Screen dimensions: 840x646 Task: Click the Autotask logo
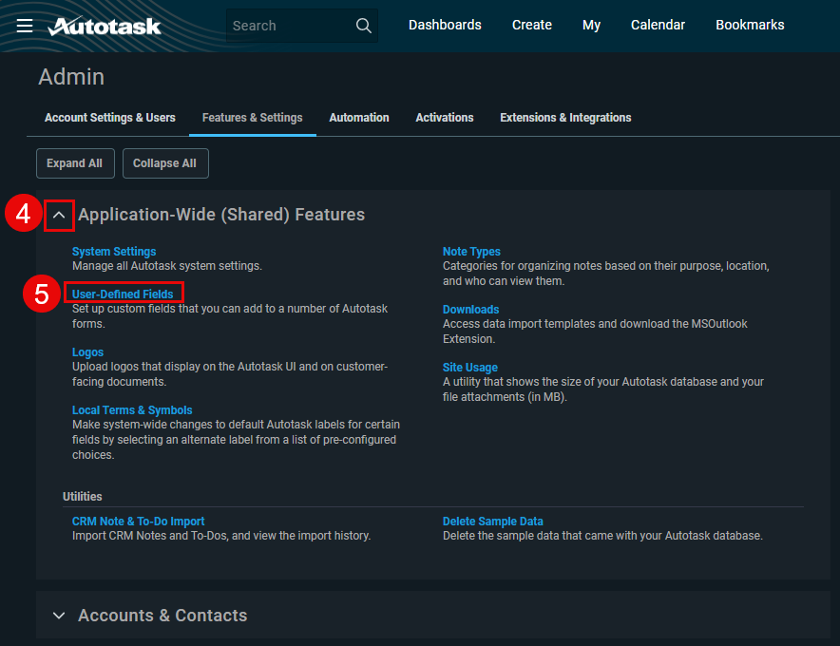pos(105,27)
